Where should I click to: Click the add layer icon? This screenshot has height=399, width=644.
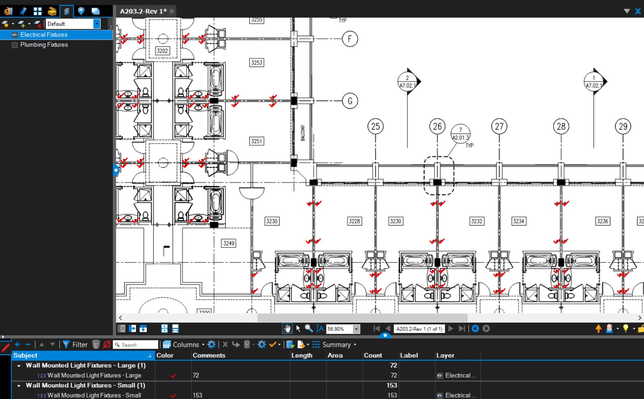[22, 24]
